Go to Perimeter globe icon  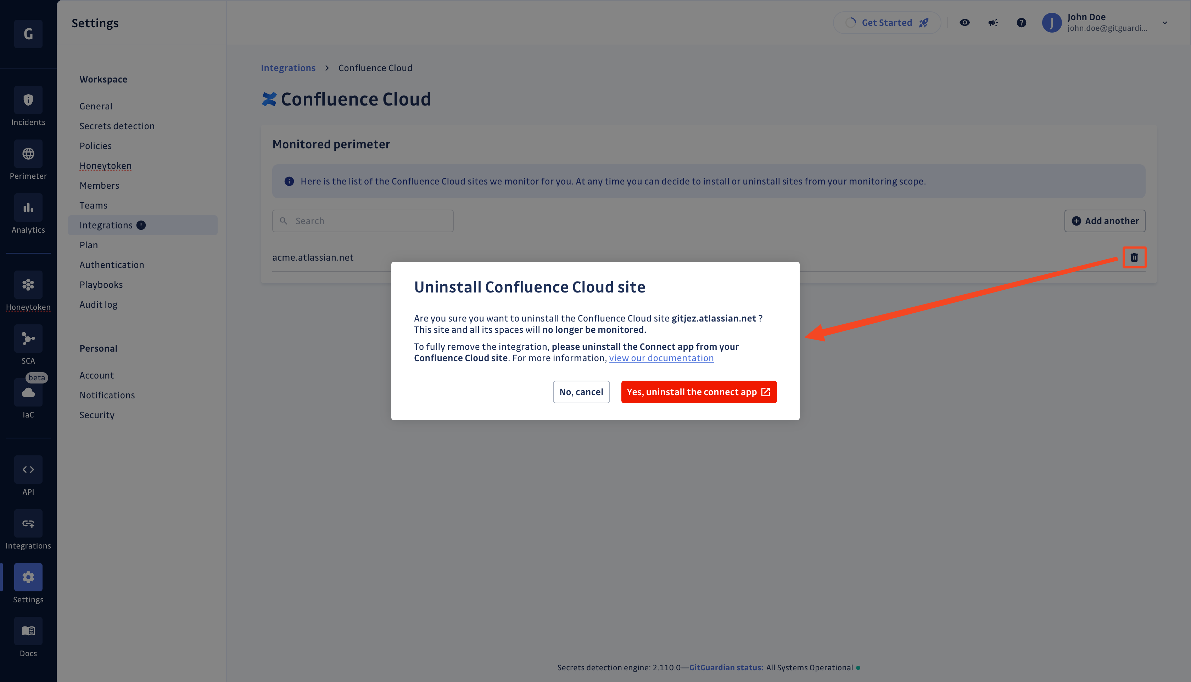pyautogui.click(x=28, y=154)
